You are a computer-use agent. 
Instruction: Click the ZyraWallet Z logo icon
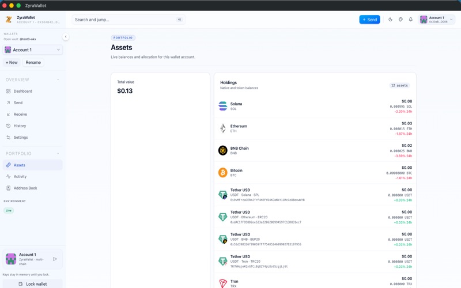pos(9,20)
